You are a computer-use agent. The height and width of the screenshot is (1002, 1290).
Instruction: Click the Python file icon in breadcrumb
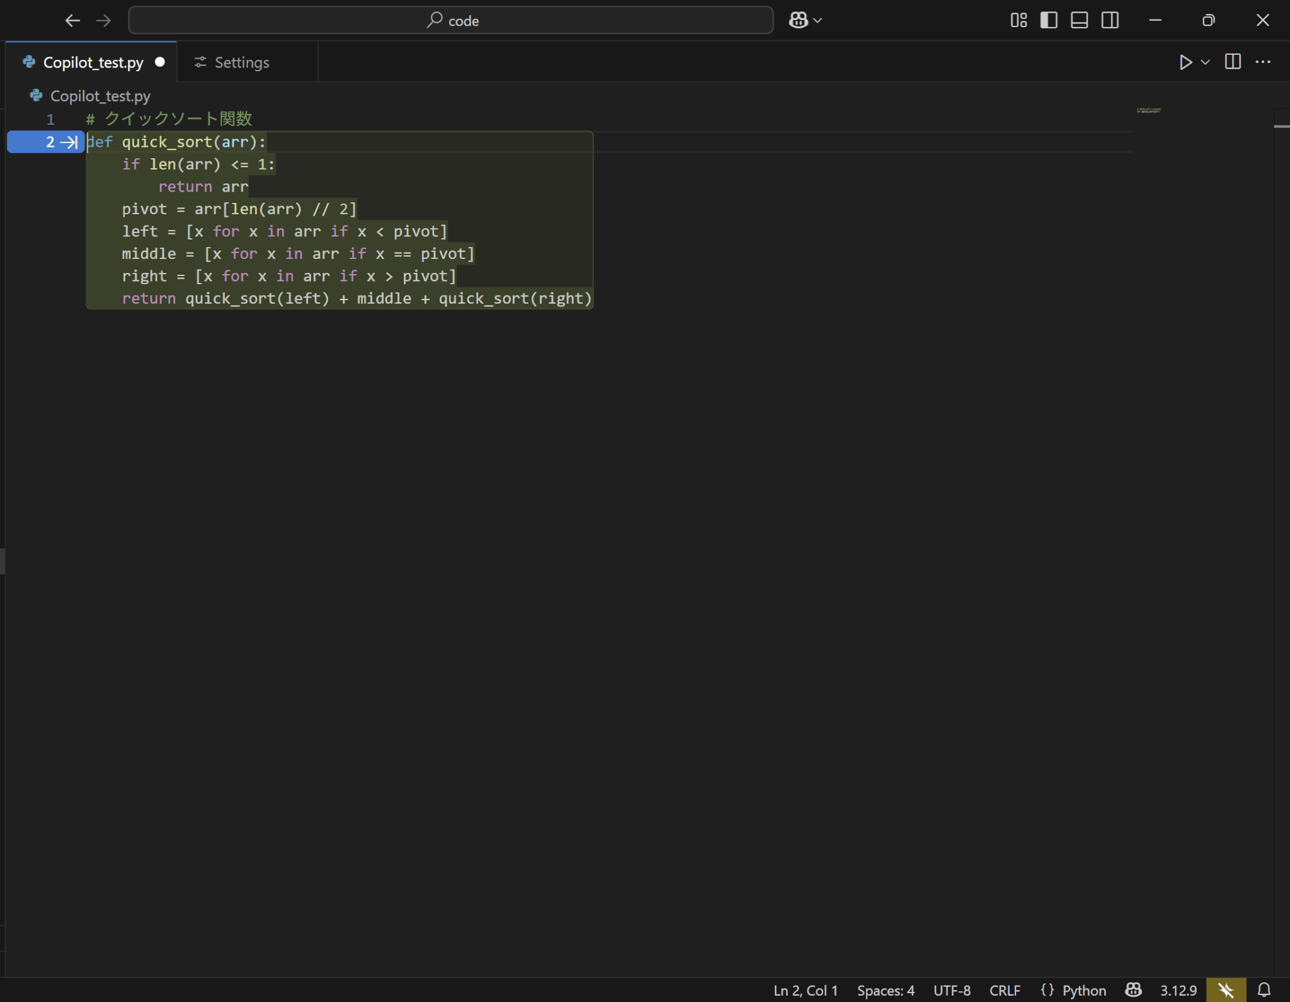(x=36, y=95)
